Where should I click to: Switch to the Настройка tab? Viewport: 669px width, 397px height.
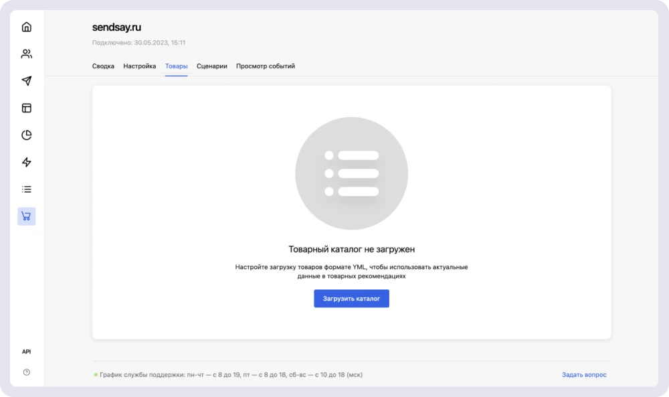(139, 66)
